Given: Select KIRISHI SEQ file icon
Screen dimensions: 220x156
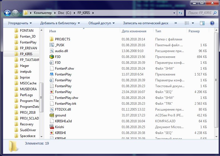Looking at the screenshot, I should tap(52, 133).
